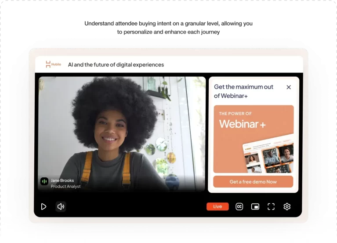
Task: Open The Power of Webinar+ banner image
Action: pos(254,139)
